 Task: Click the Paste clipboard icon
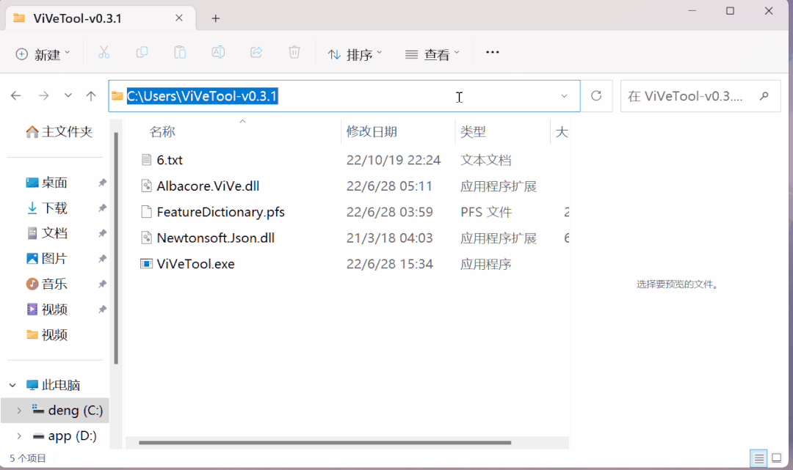point(180,53)
